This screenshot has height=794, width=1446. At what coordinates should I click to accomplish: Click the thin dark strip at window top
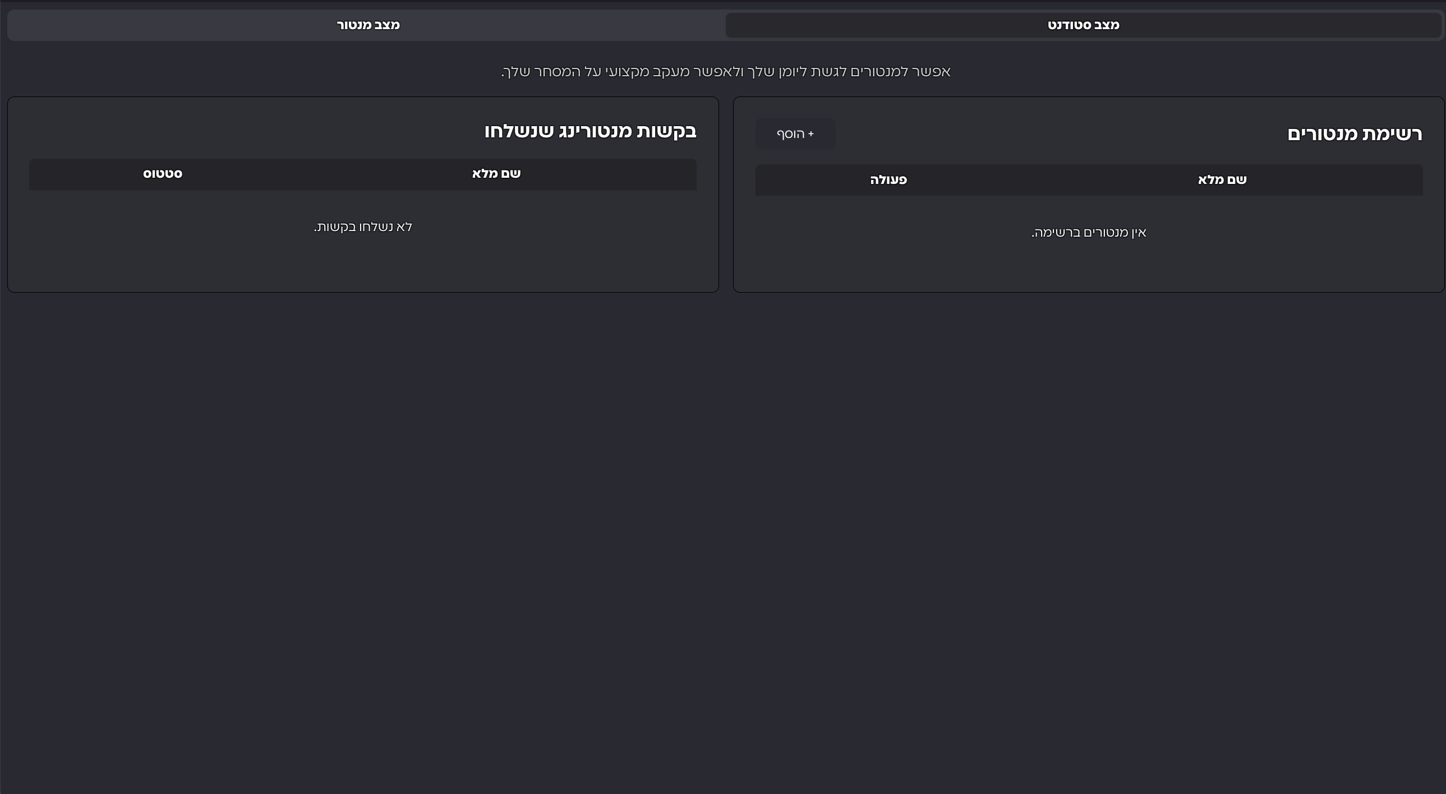[723, 1]
